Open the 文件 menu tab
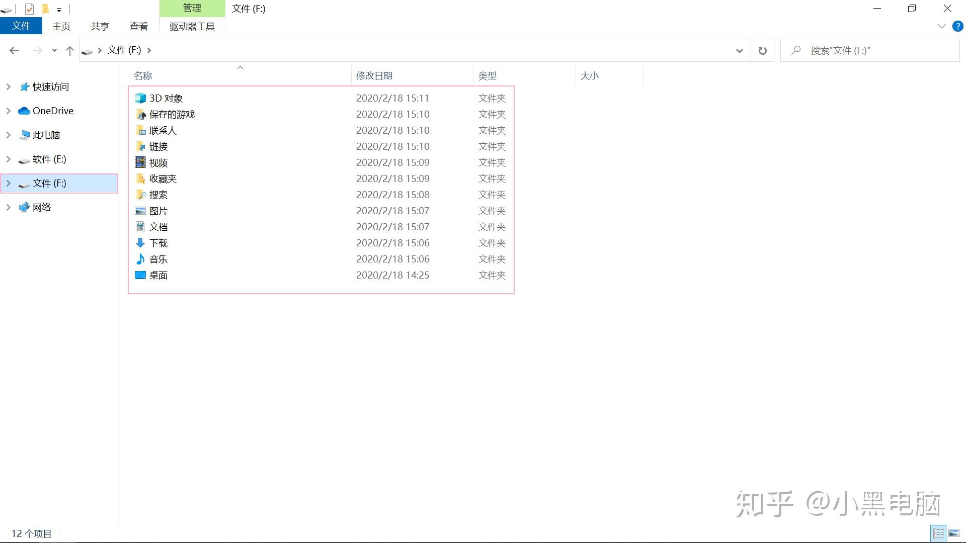 [x=21, y=26]
